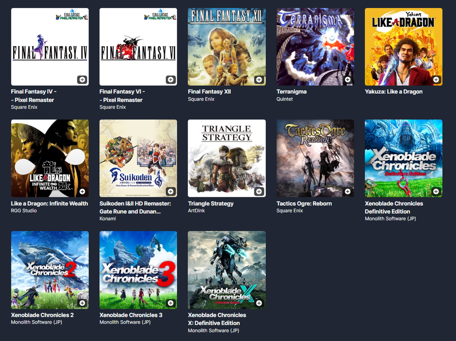Open the Triangle Strategy cover image
Viewport: 456px width, 341px height.
tap(227, 158)
